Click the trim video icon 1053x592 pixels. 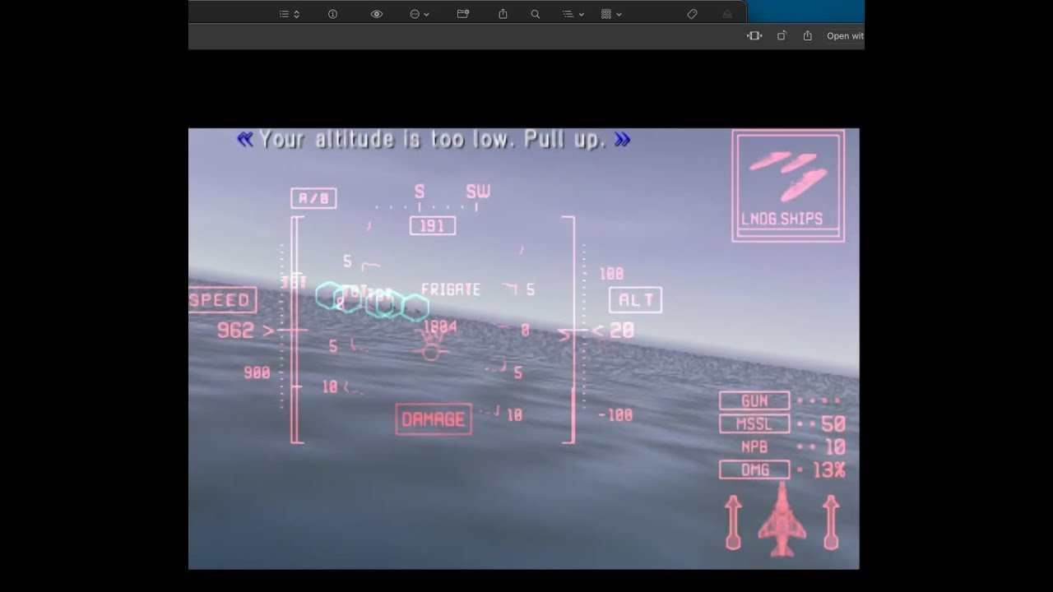(754, 35)
